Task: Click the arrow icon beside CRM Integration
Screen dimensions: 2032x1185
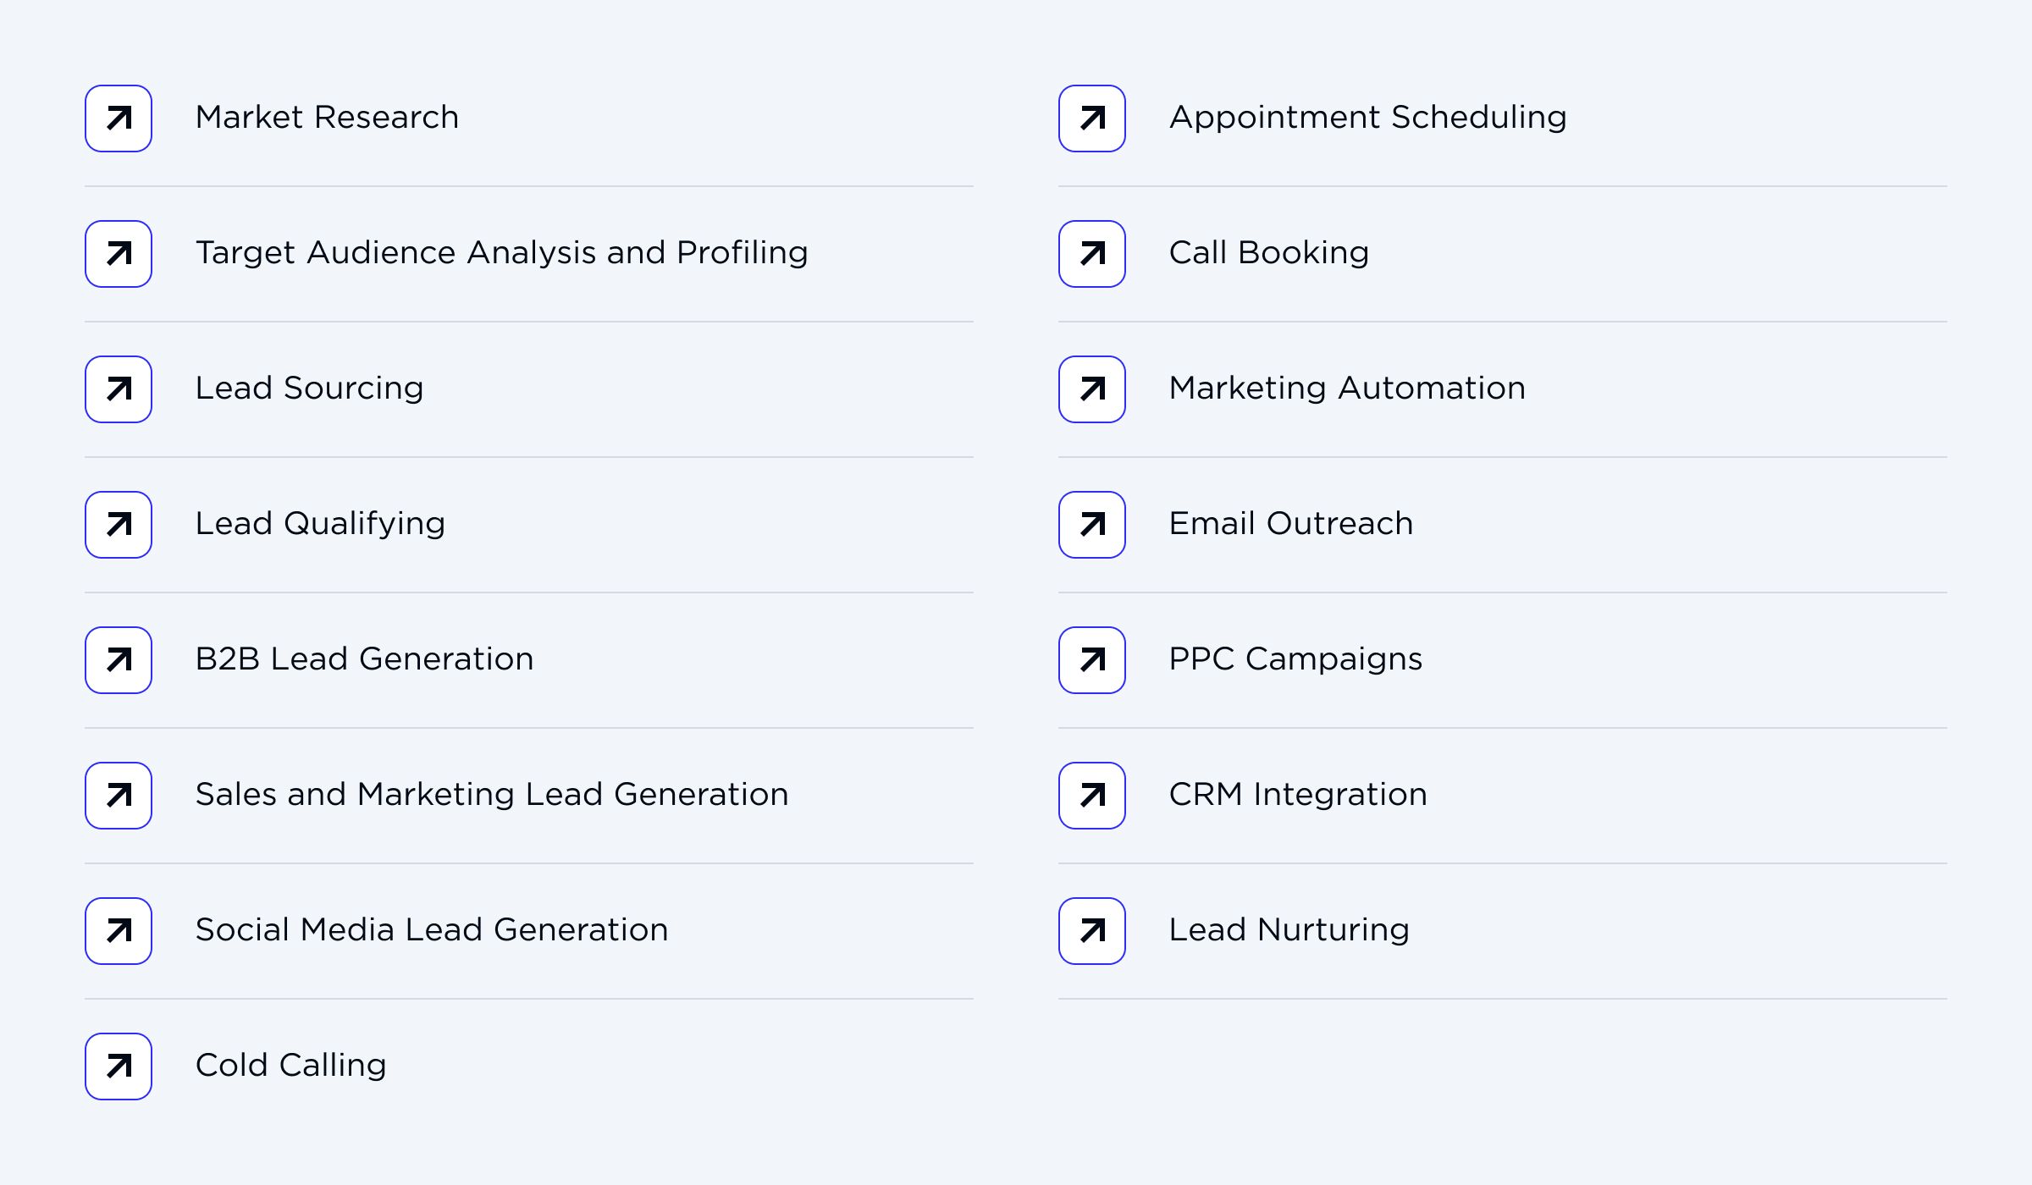Action: coord(1091,796)
